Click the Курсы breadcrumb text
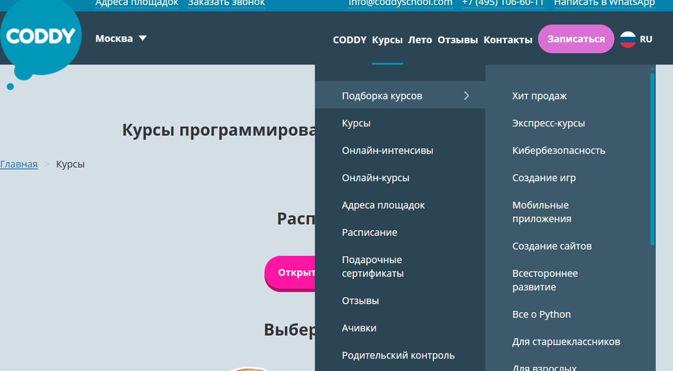Viewport: 673px width, 371px height. (71, 164)
